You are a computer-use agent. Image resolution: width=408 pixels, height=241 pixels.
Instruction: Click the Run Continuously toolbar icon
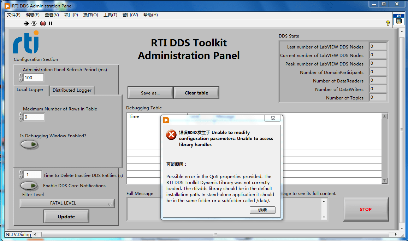pyautogui.click(x=34, y=23)
